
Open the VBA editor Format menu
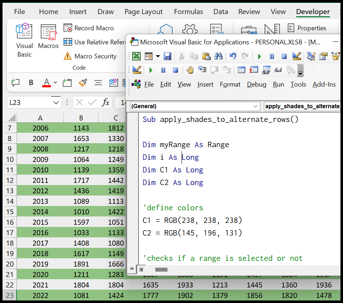tap(230, 84)
